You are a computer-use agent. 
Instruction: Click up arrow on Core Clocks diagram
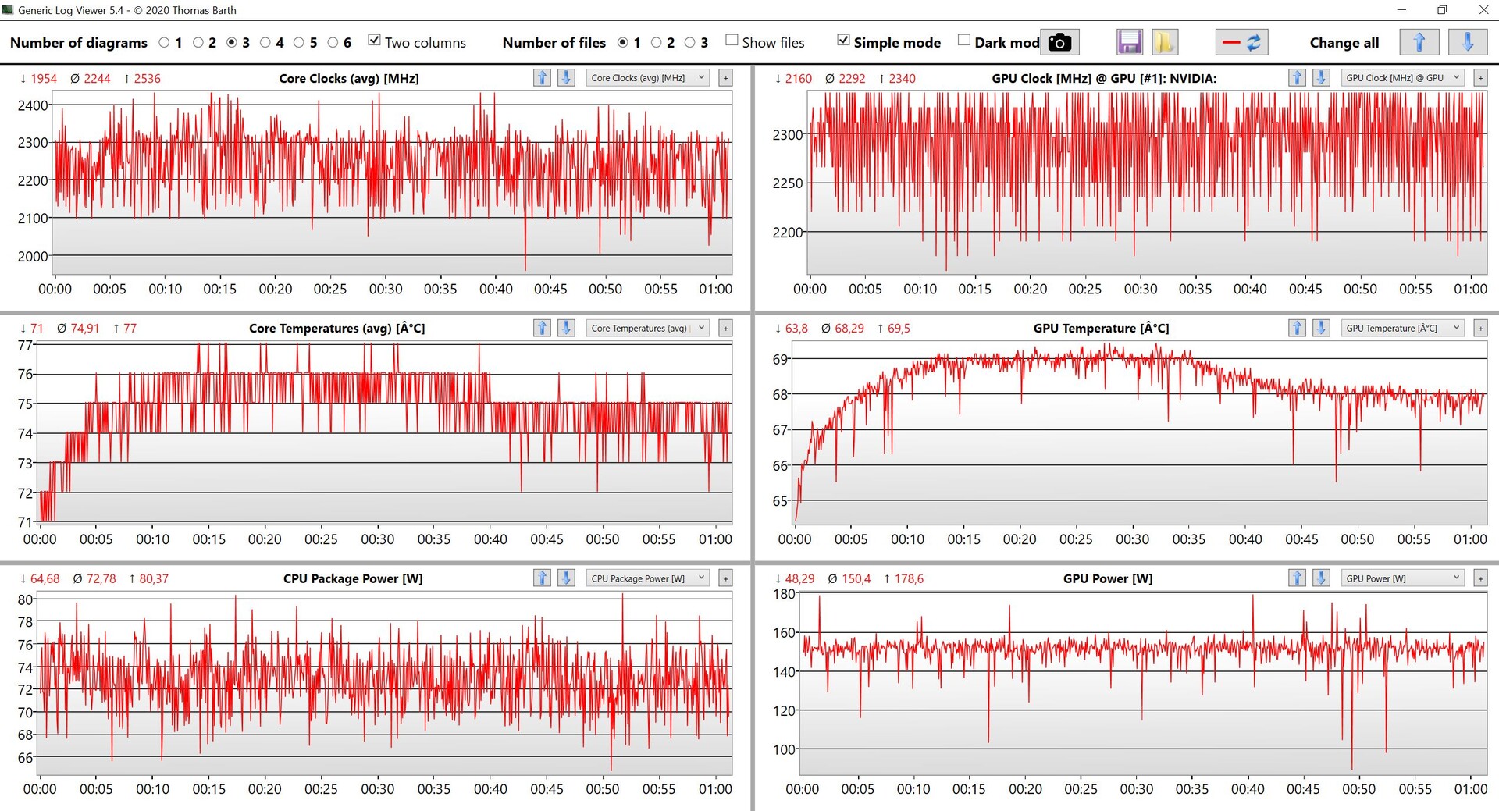pos(542,78)
